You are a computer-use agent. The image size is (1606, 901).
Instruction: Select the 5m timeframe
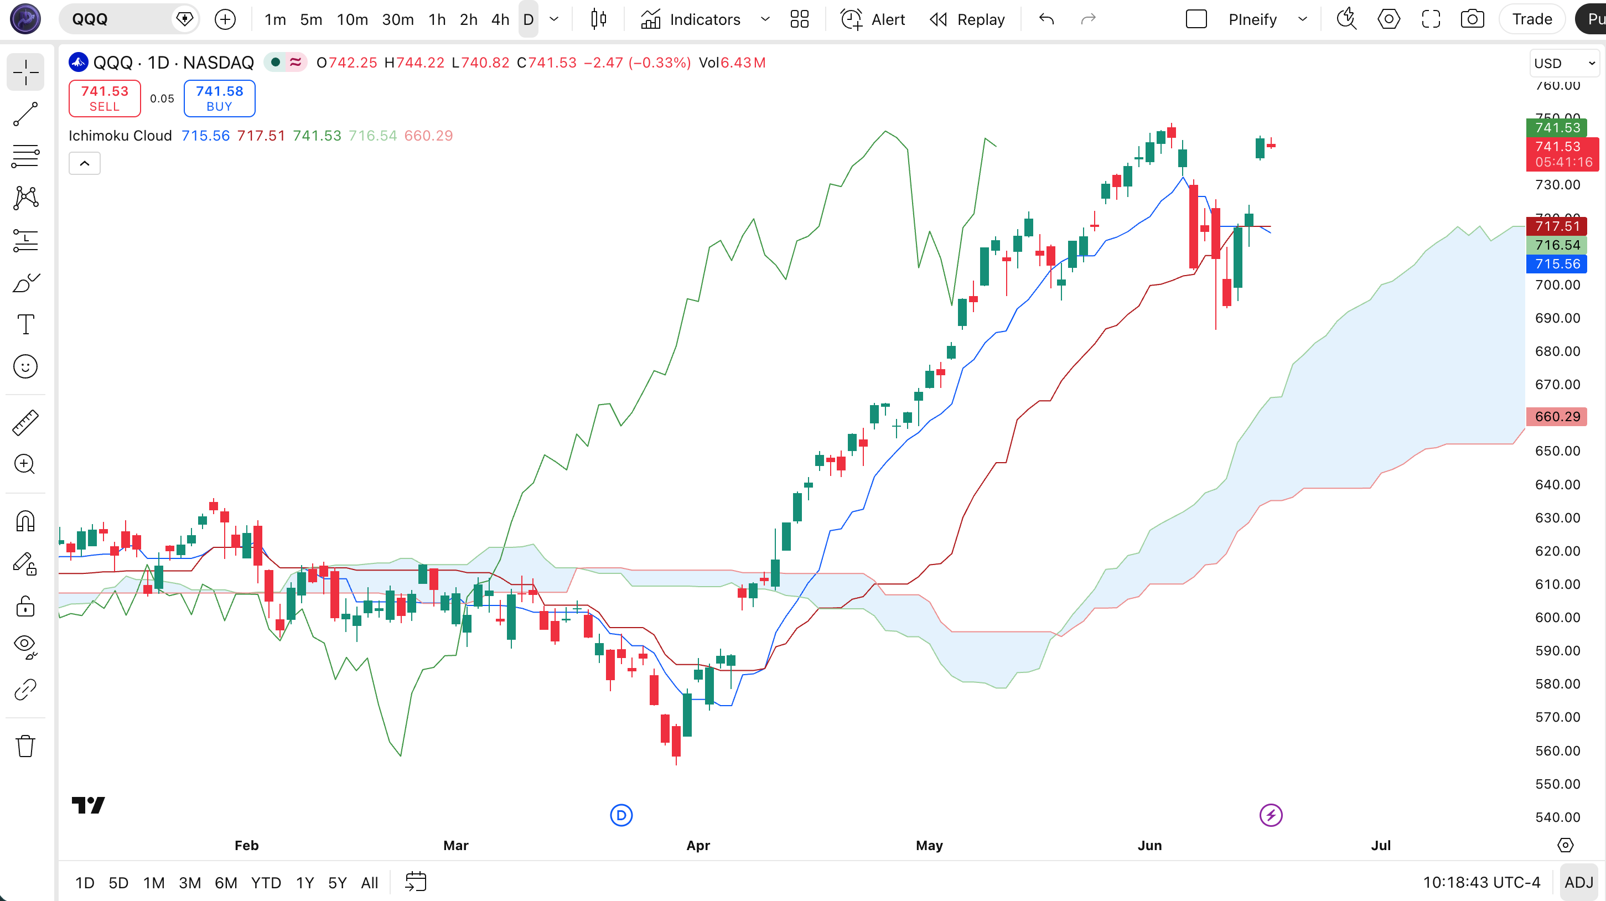point(311,19)
